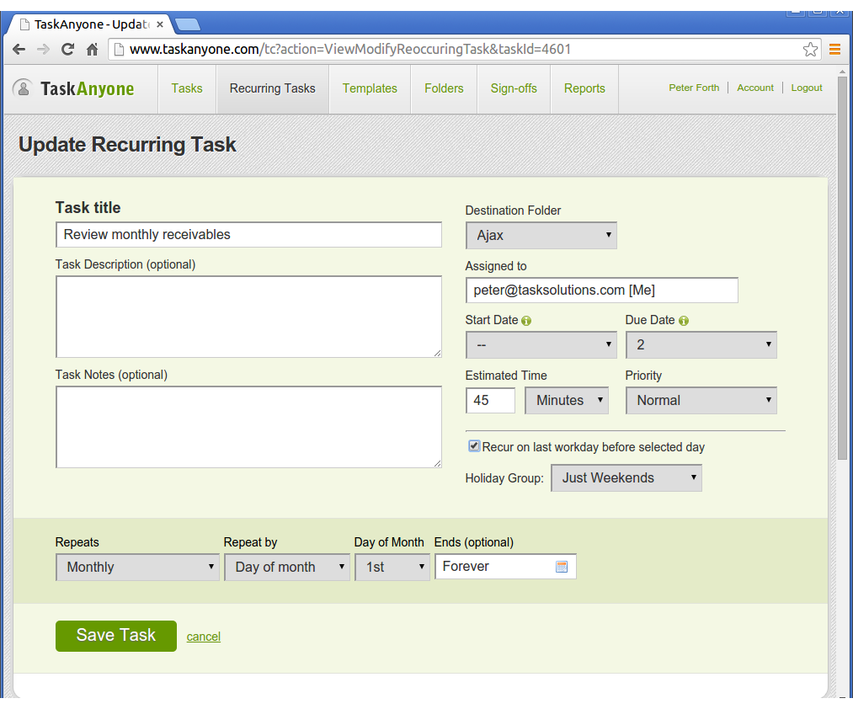Go back with the browser back arrow
Image resolution: width=853 pixels, height=709 pixels.
pos(19,50)
